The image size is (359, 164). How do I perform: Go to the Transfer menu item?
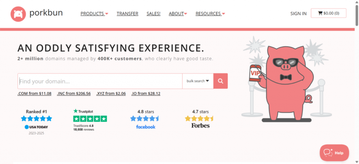(127, 14)
